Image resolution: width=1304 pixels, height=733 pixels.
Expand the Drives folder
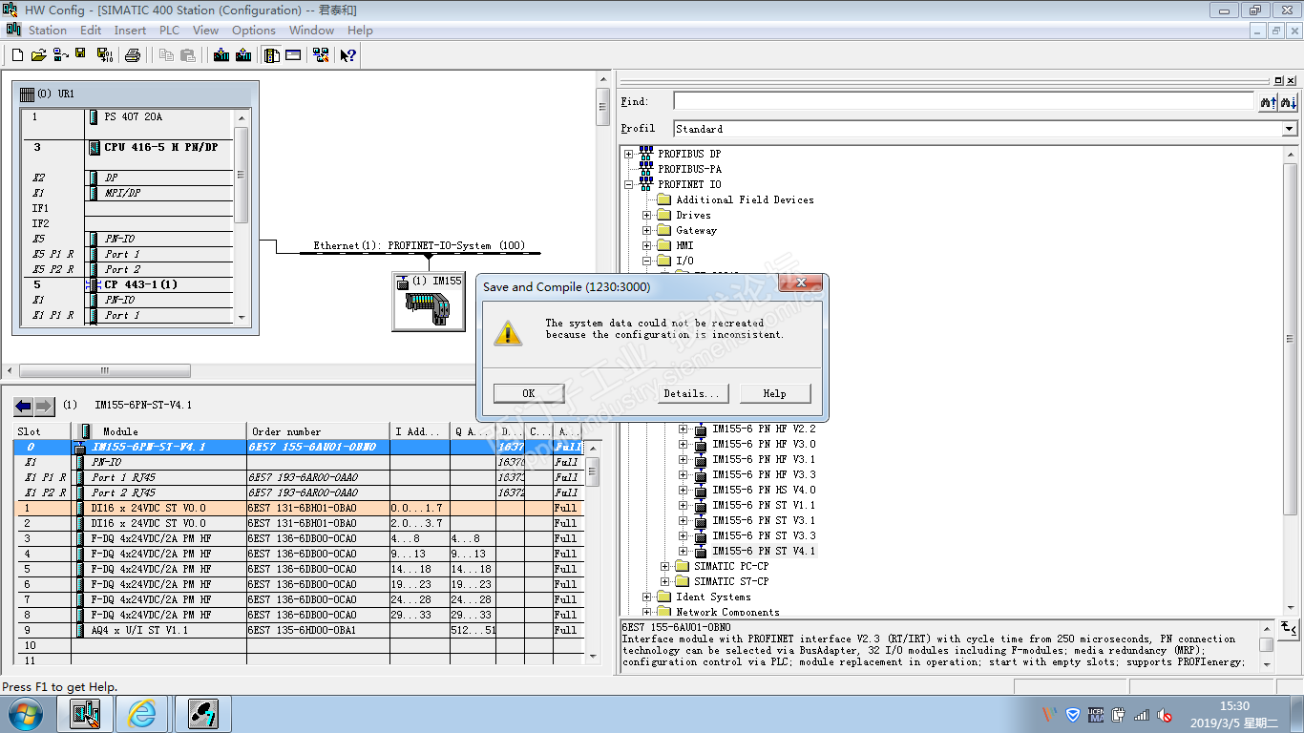pyautogui.click(x=646, y=215)
